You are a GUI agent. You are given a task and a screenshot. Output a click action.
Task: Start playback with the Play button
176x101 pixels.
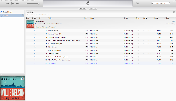(13, 3)
